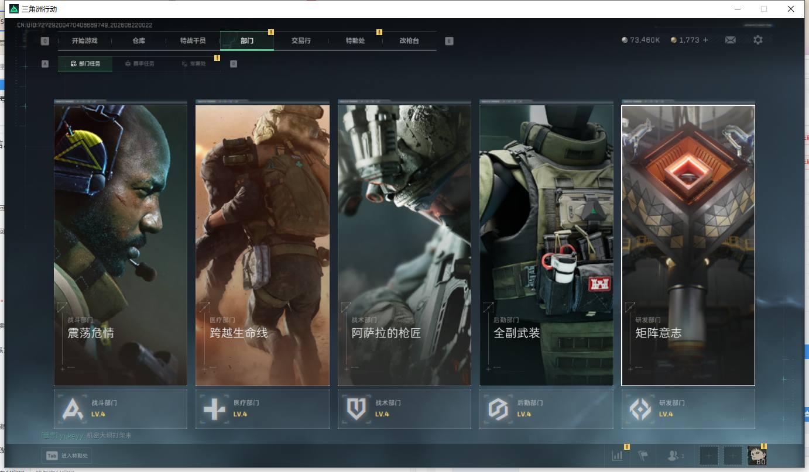Click the 73,460K silver currency icon
The image size is (809, 472).
(x=625, y=40)
